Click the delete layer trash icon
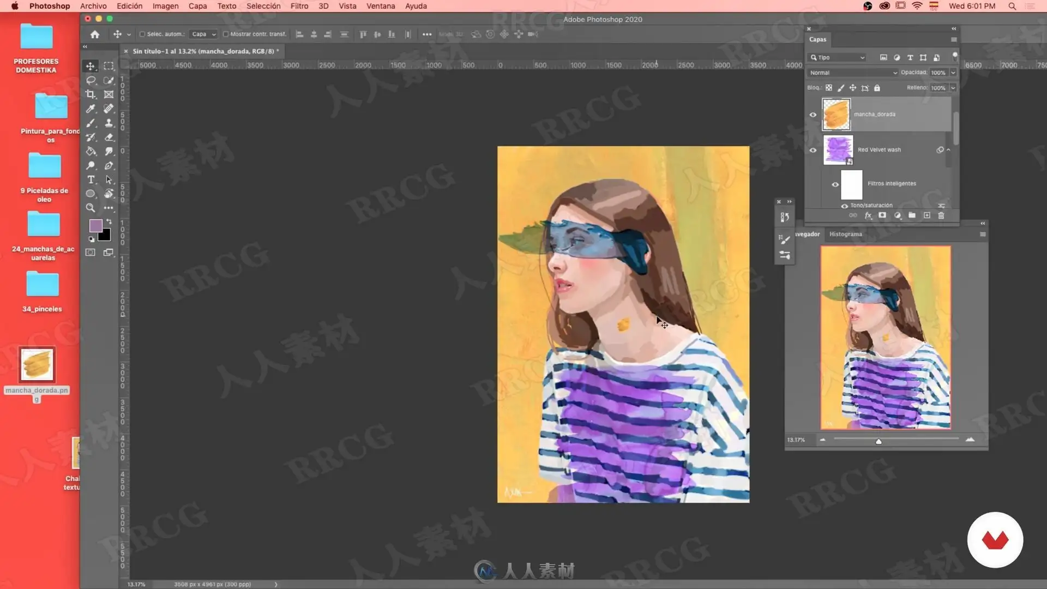 (x=941, y=215)
